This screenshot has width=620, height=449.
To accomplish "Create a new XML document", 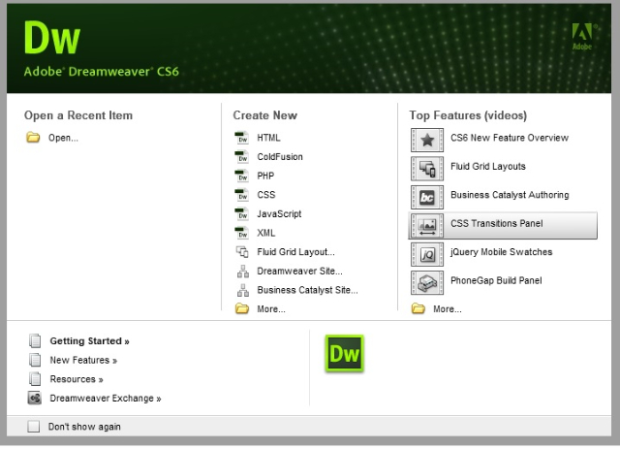I will click(265, 233).
